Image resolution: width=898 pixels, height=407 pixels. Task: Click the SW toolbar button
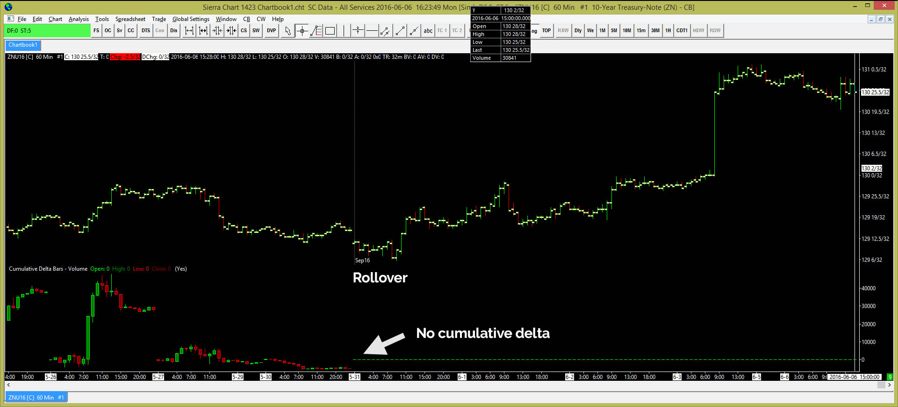click(256, 31)
